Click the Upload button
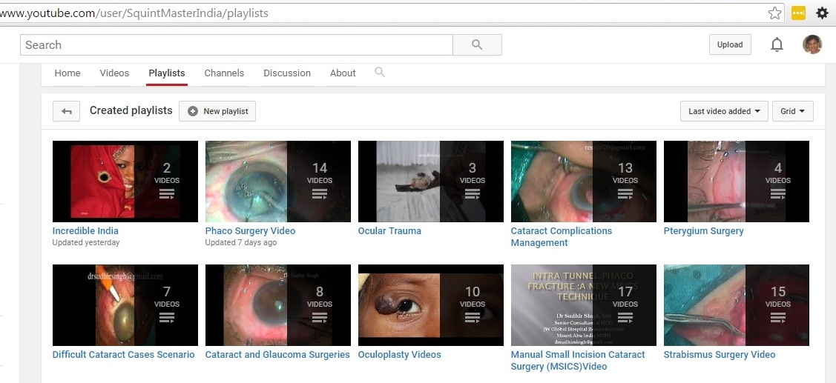Image resolution: width=836 pixels, height=383 pixels. pos(730,44)
